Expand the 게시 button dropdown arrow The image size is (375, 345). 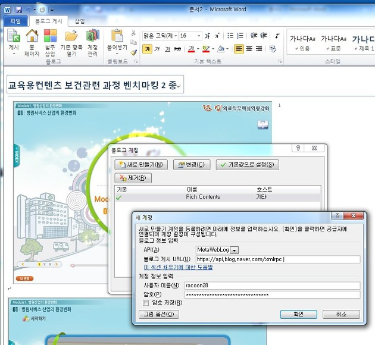[14, 54]
